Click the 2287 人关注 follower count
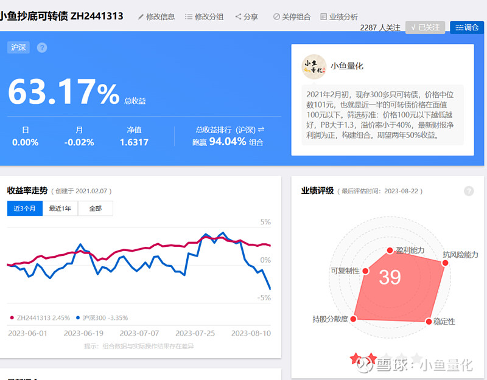Viewport: 487px width, 380px height. point(380,28)
